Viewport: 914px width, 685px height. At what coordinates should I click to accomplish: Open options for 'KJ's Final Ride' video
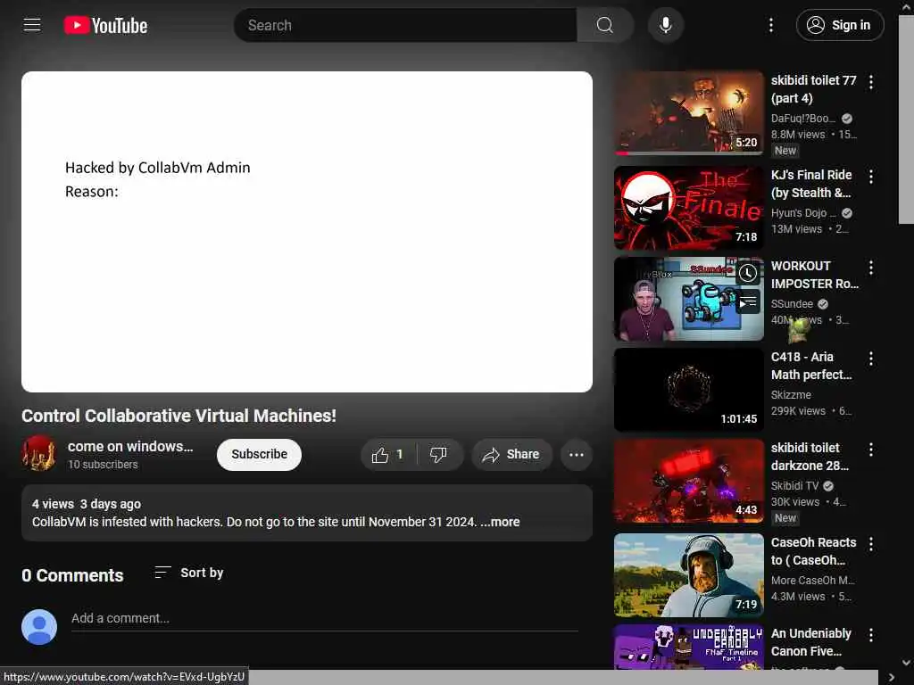tap(871, 177)
